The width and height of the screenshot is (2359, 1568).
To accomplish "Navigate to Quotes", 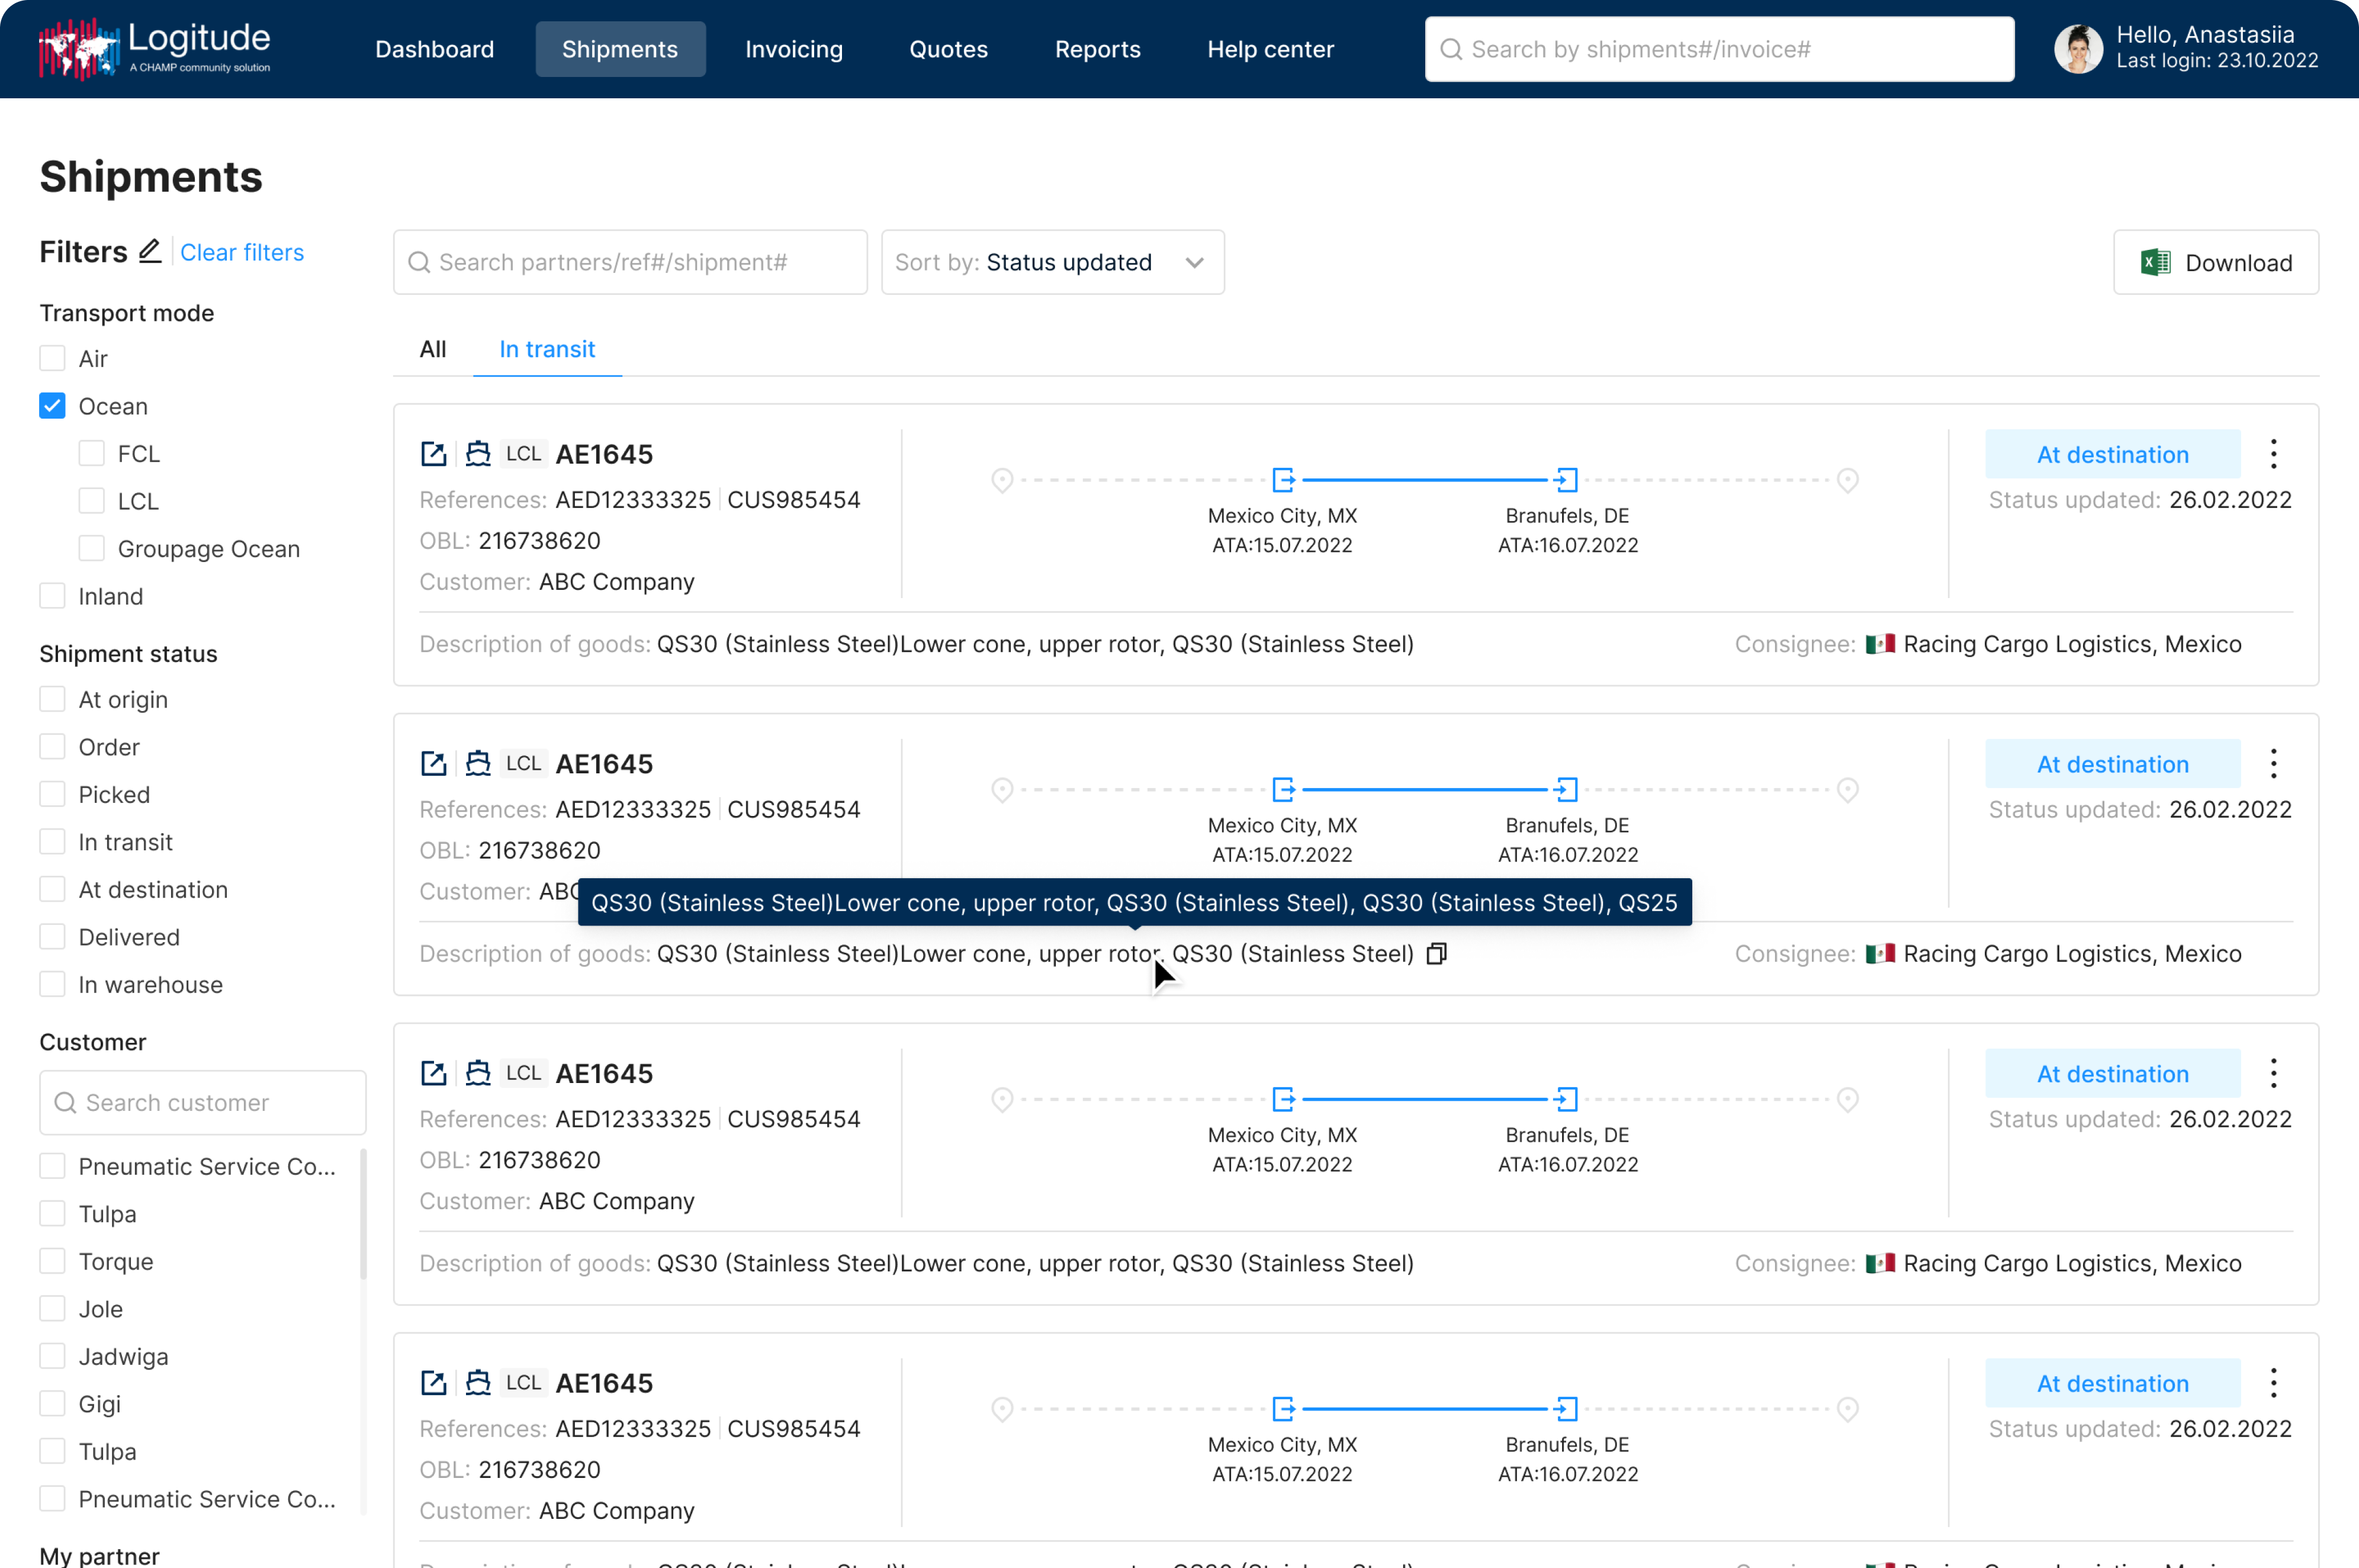I will tap(948, 49).
